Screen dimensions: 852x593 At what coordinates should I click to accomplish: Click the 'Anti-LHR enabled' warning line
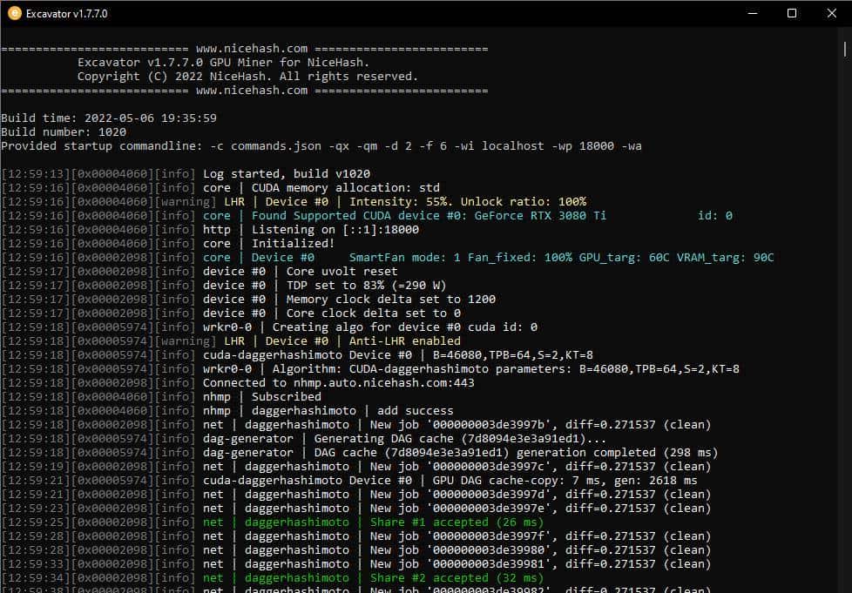point(231,341)
